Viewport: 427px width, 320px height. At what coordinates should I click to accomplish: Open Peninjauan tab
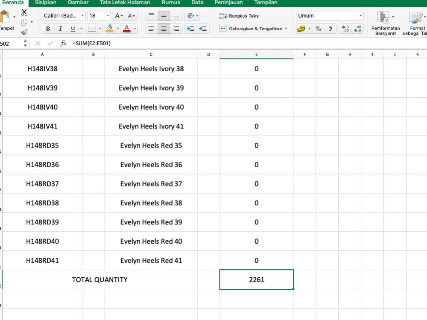click(x=228, y=3)
